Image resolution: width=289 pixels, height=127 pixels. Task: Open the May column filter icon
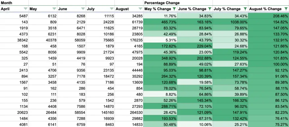(x=54, y=9)
